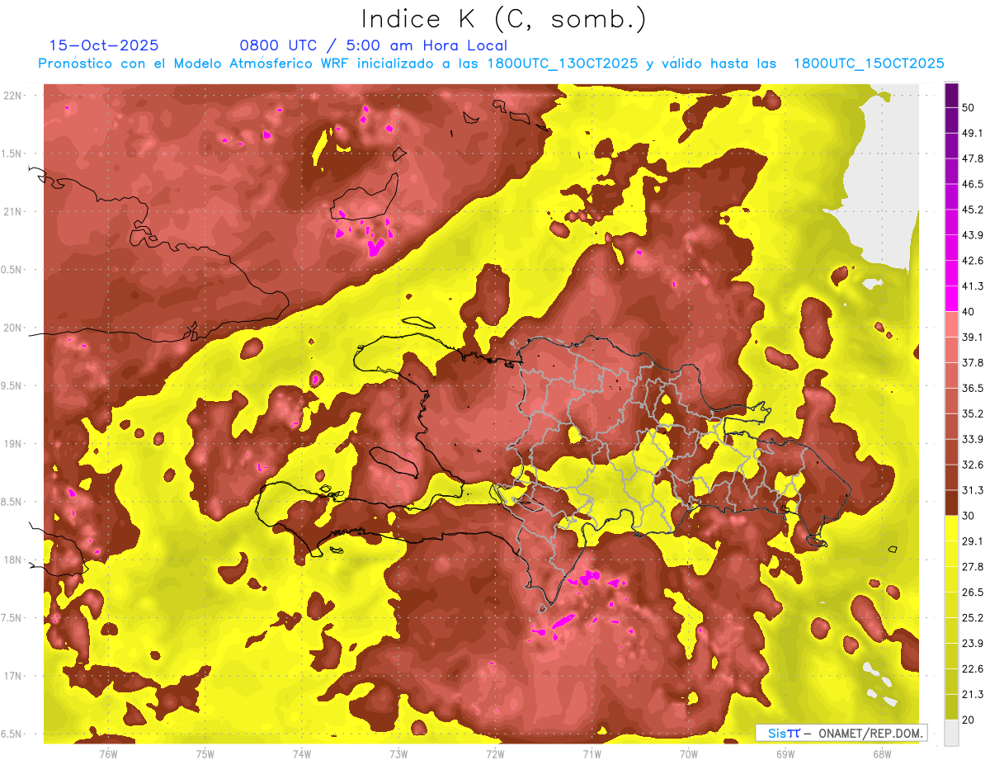The width and height of the screenshot is (990, 765).
Task: Click the 0800 UTC local time text
Action: coord(373,45)
